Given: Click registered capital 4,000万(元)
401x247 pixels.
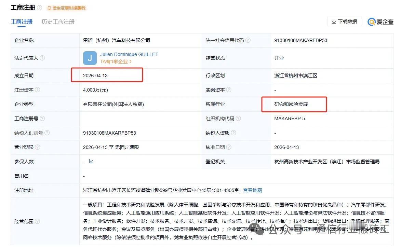Looking at the screenshot, I should click(96, 90).
